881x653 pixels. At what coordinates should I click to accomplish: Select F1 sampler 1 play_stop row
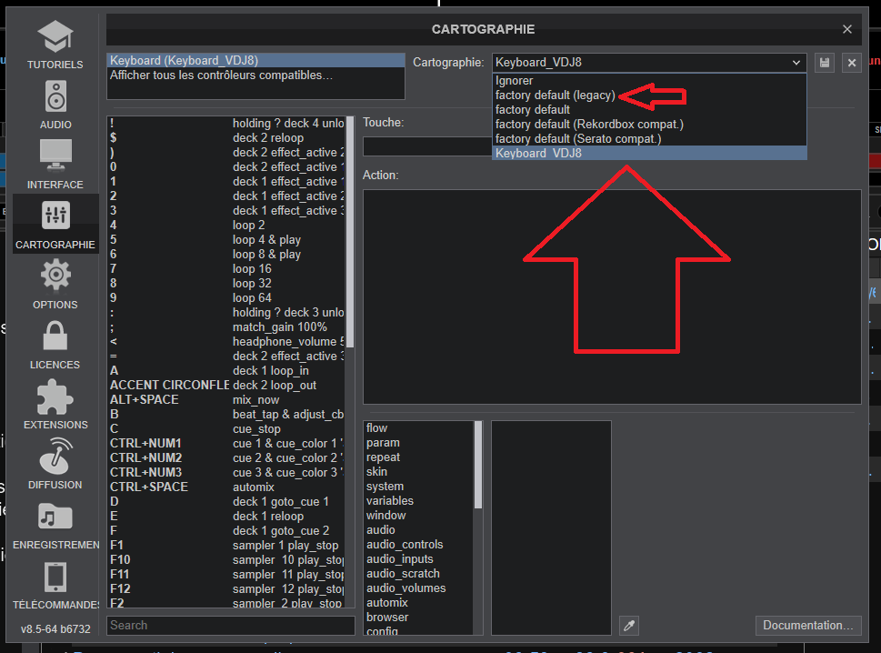226,545
